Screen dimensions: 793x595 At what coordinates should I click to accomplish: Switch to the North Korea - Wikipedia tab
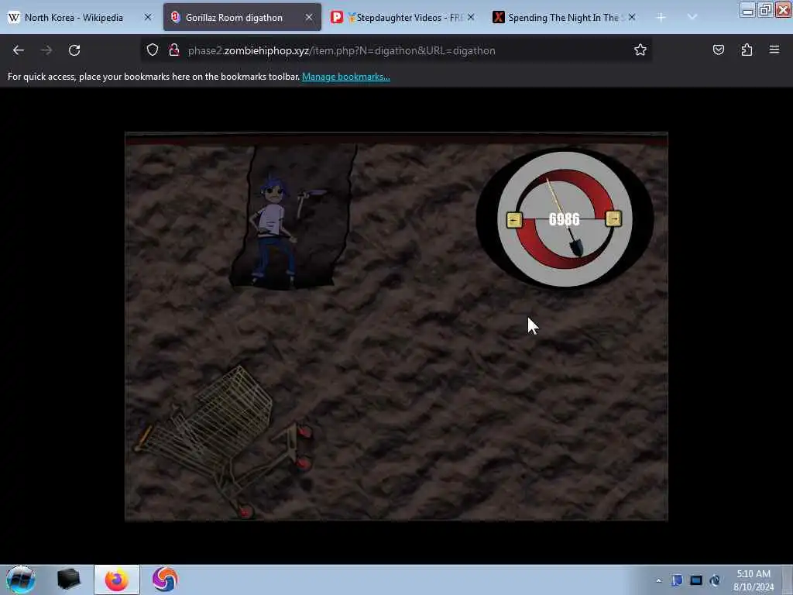click(80, 18)
